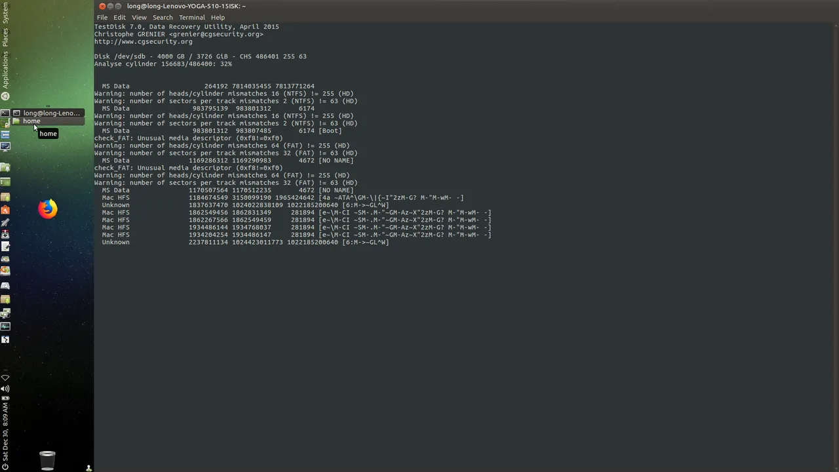Click the Mac HFS row starting 1934486144
839x472 pixels.
click(x=296, y=227)
